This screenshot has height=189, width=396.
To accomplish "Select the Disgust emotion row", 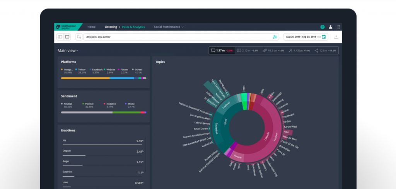I will [102, 152].
